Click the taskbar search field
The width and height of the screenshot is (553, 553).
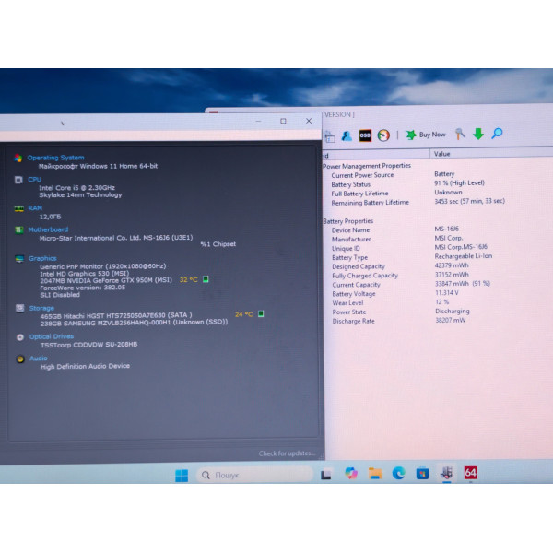(254, 475)
